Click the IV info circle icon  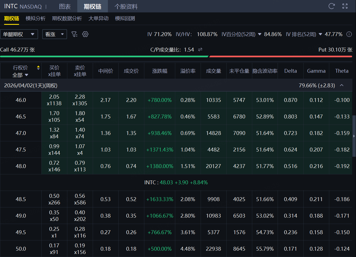pos(349,34)
